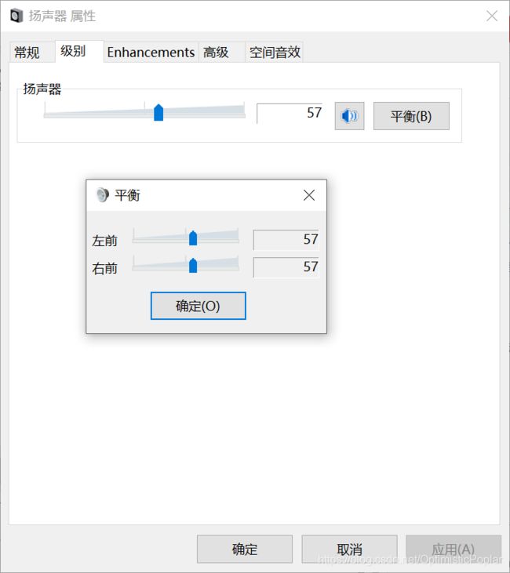
Task: Click the main 扬声器 volume slider handle
Action: [158, 112]
